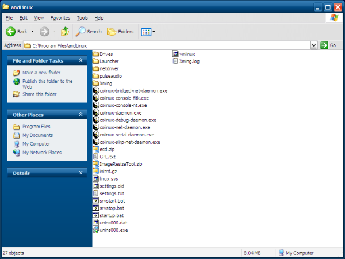Click the address bar path field

click(x=167, y=45)
